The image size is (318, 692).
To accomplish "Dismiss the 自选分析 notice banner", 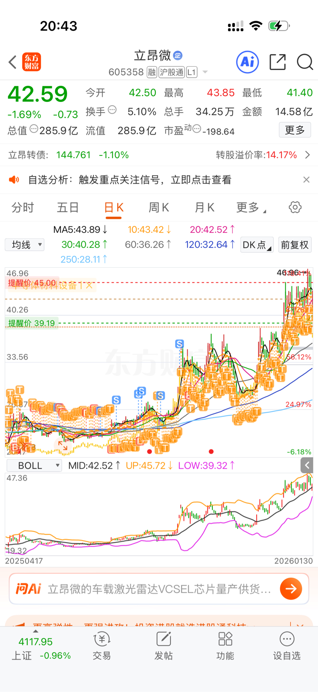I will pyautogui.click(x=306, y=180).
